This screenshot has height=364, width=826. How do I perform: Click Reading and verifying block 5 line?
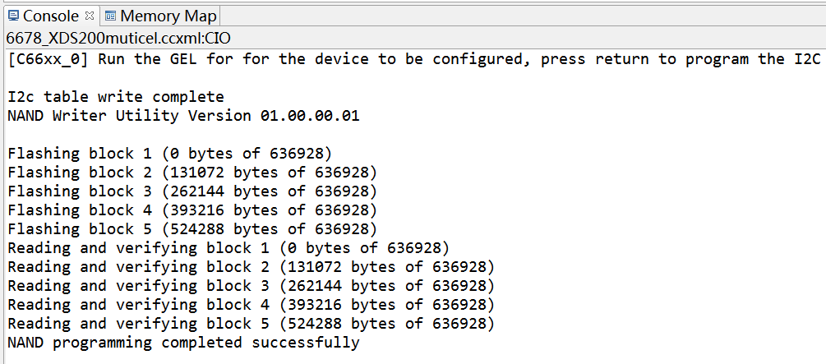251,324
